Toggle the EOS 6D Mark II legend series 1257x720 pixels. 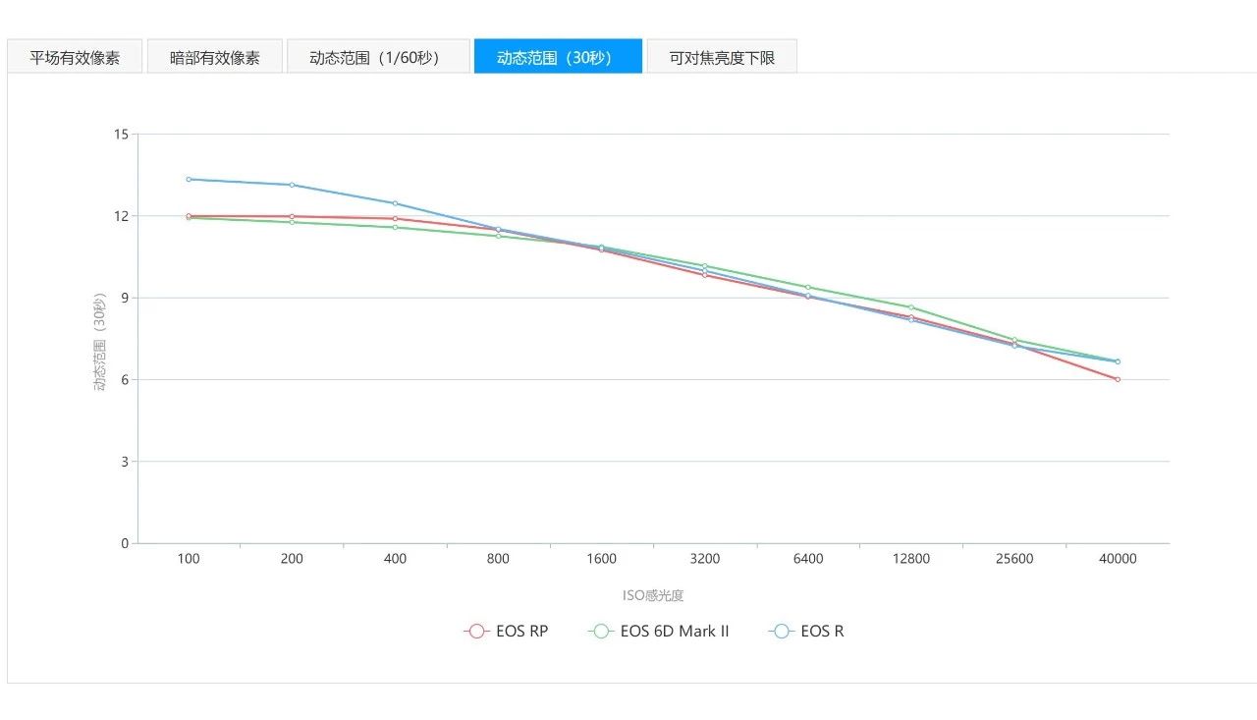[674, 632]
